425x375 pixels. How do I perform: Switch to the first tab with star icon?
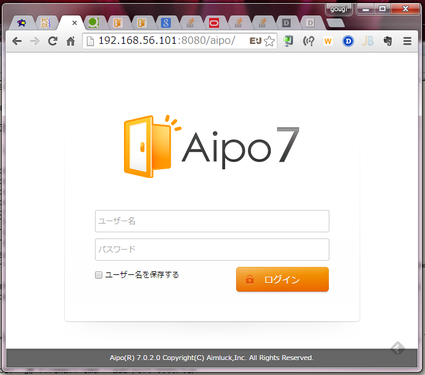click(22, 23)
